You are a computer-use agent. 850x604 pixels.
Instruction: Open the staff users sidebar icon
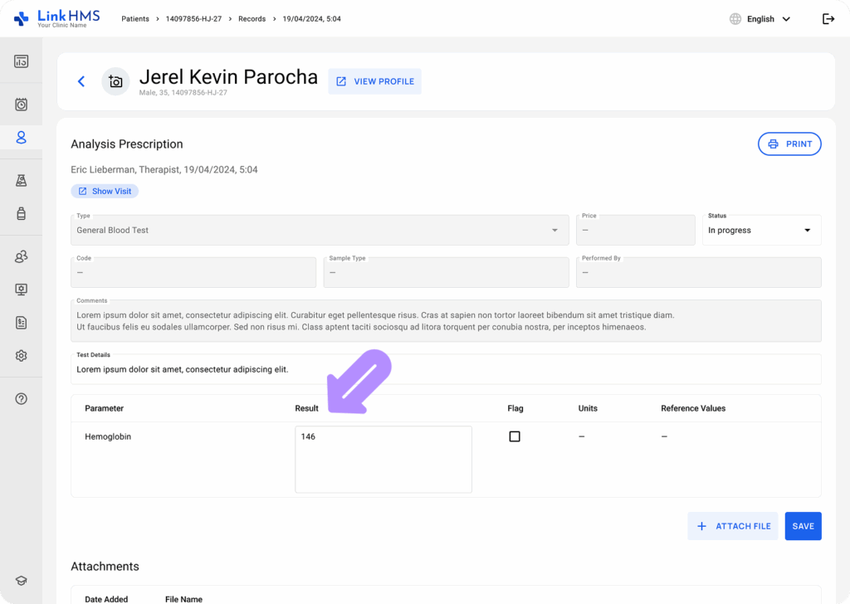coord(21,256)
